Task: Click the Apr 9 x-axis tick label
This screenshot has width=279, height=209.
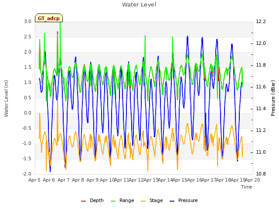Action: (92, 180)
